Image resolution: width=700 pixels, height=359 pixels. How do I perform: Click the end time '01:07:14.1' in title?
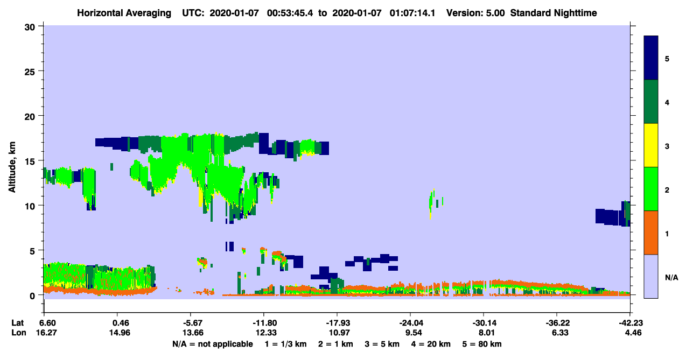[x=411, y=13]
